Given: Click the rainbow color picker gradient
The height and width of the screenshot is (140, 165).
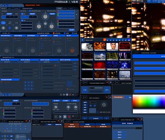Looking at the screenshot, I should [149, 101].
